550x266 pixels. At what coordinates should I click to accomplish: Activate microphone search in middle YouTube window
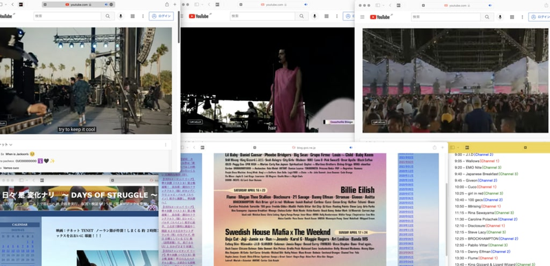click(315, 16)
